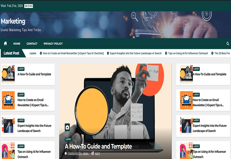
Task: Open featured title A How-To Guide and Template
Action: pos(98,146)
